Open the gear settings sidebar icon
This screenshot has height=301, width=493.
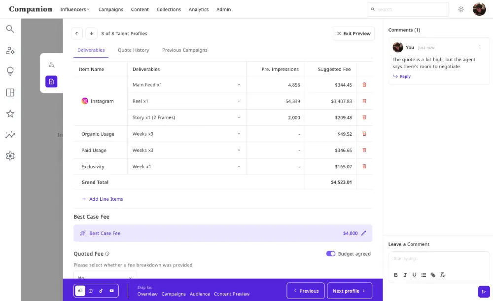coord(10,156)
